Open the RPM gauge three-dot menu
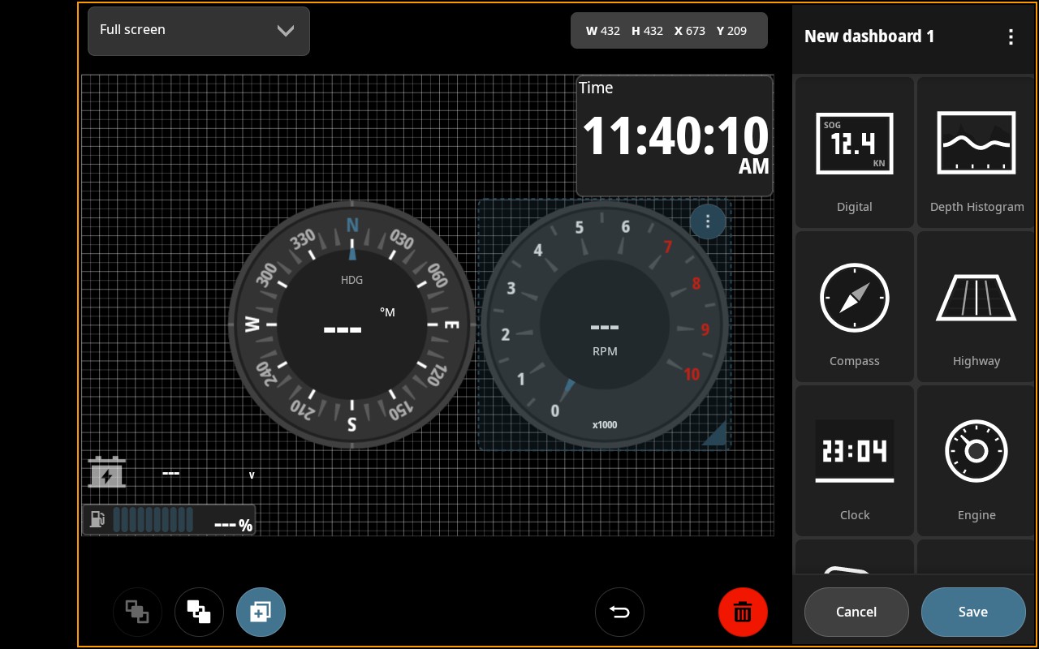The width and height of the screenshot is (1039, 649). click(708, 221)
